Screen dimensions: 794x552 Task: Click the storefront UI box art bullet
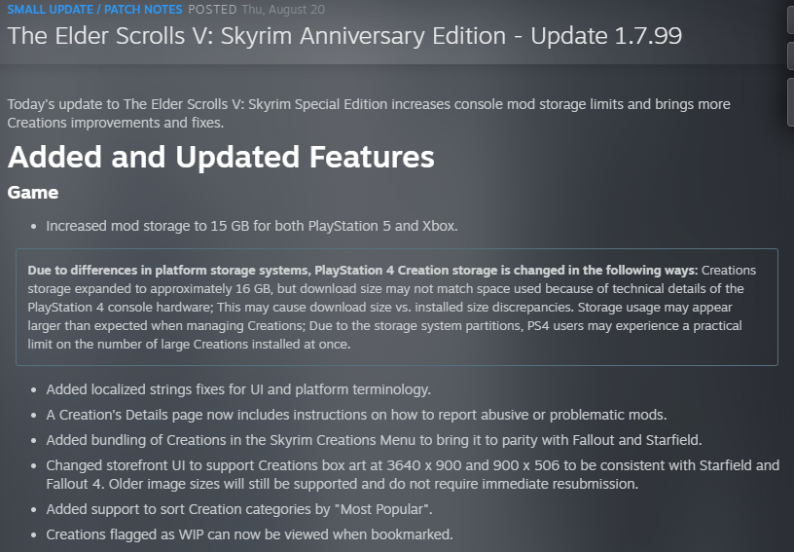pyautogui.click(x=413, y=474)
